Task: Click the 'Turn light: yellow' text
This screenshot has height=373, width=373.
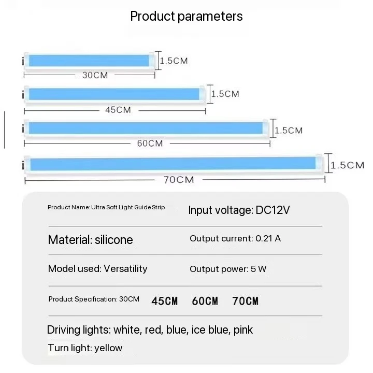Action: coord(85,348)
